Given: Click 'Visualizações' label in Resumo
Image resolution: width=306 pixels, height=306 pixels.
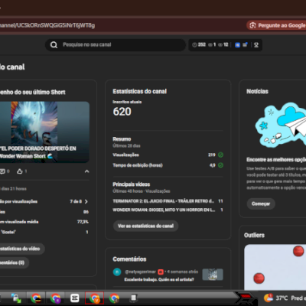Looking at the screenshot, I should [x=125, y=155].
